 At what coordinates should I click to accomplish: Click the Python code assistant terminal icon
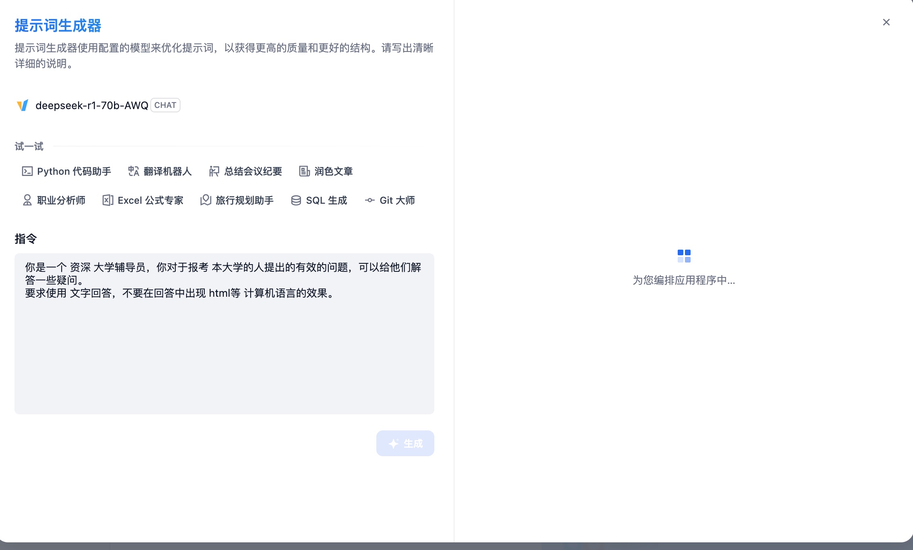pos(27,172)
